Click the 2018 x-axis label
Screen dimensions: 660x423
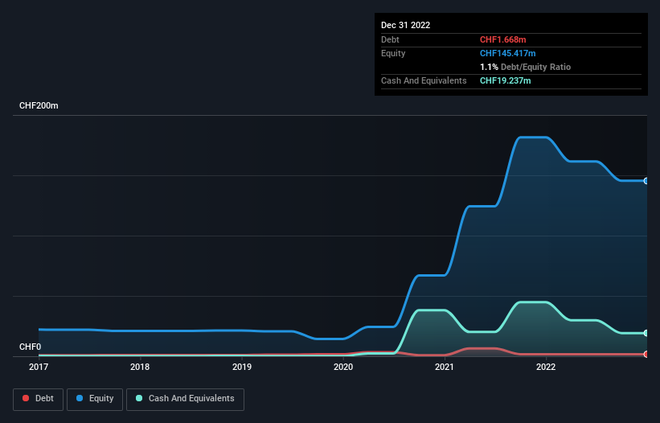pos(140,367)
